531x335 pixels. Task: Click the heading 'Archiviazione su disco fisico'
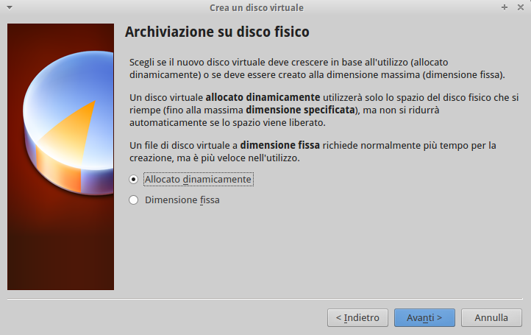217,32
